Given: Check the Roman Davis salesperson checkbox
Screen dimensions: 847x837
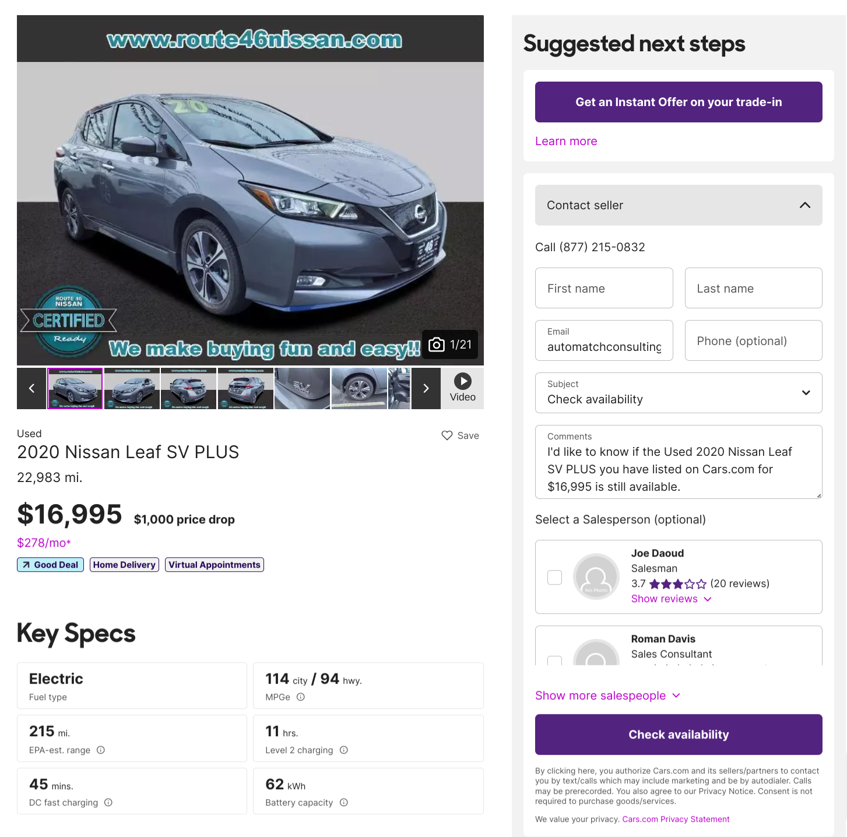Looking at the screenshot, I should pyautogui.click(x=555, y=660).
